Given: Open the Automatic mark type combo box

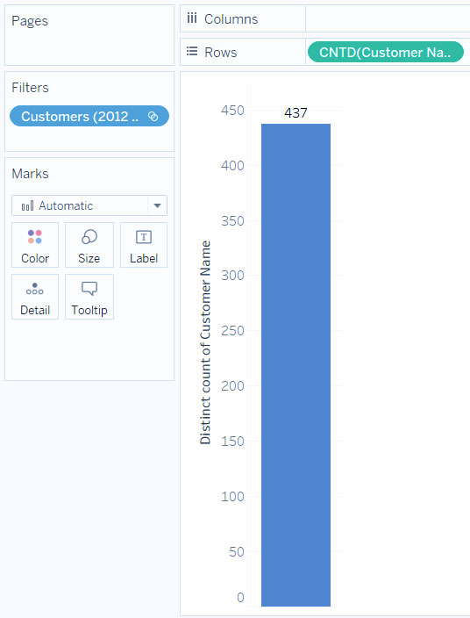Looking at the screenshot, I should 89,205.
